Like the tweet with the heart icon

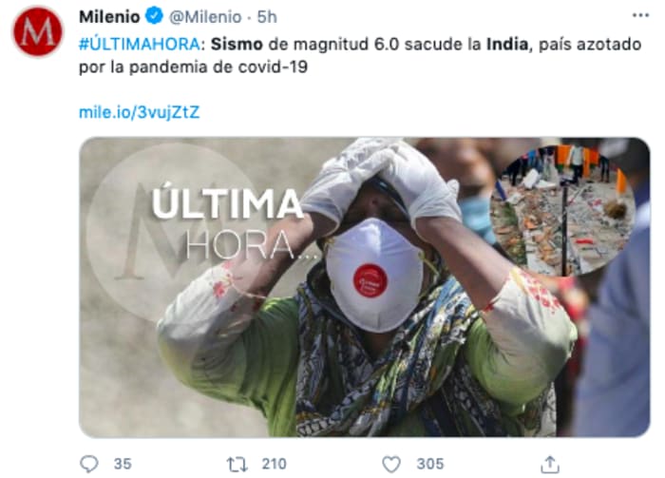click(x=391, y=464)
